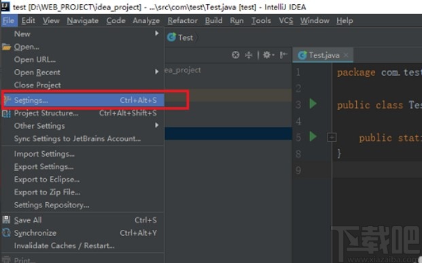Screen dimensions: 422x263
Task: Close the Test.java tab
Action: point(346,55)
